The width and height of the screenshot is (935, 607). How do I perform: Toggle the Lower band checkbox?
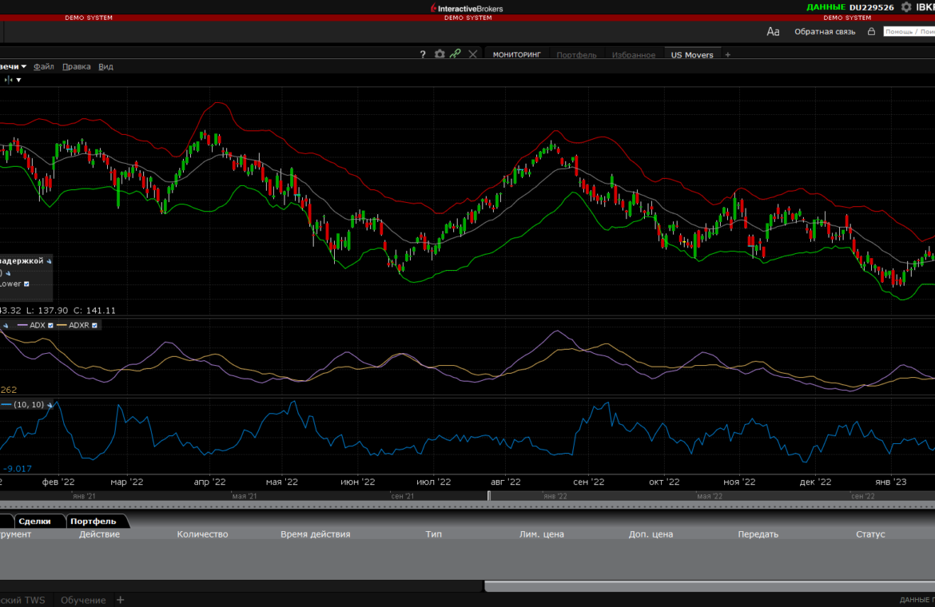(x=27, y=284)
